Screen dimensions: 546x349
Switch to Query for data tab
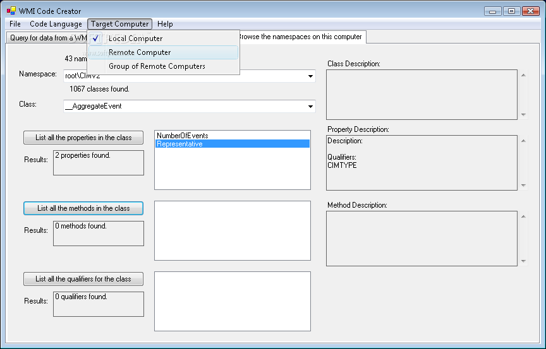tap(47, 37)
